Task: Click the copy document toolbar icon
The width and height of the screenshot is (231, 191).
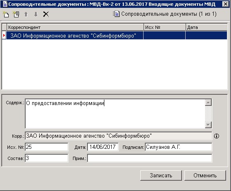Action: pyautogui.click(x=16, y=14)
